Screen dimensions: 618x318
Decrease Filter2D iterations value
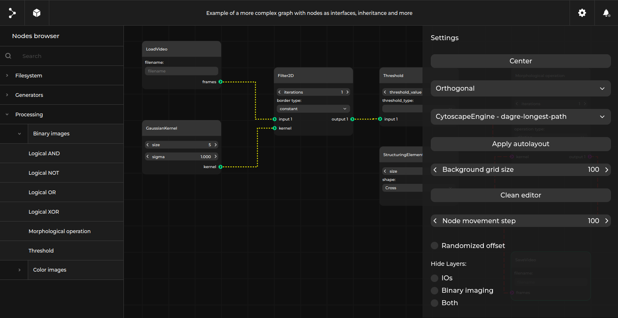280,92
